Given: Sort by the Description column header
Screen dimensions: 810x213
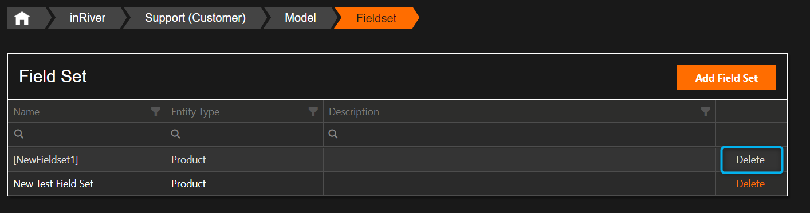Looking at the screenshot, I should [354, 112].
